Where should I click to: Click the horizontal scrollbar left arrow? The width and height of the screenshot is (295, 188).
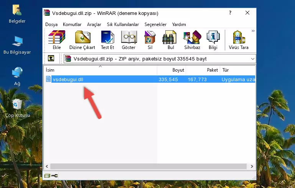(x=47, y=167)
